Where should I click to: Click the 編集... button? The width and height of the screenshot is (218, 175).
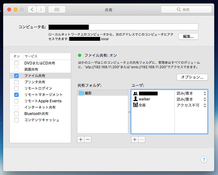188,36
